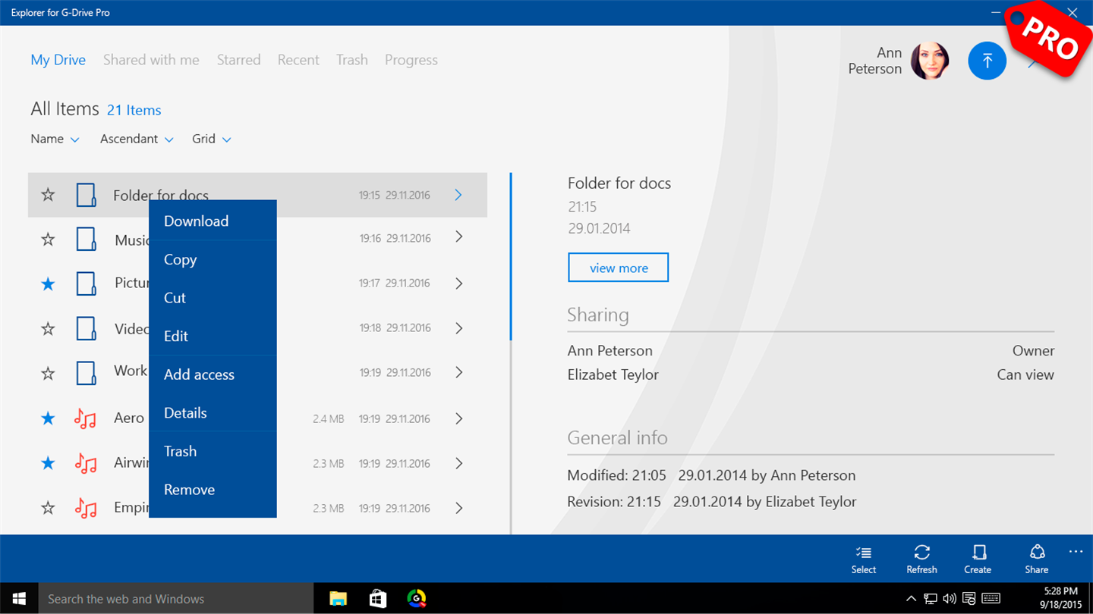Refresh the file list

click(921, 559)
